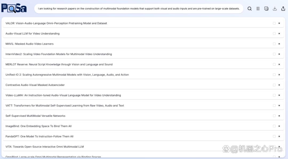
Task: Focus the research query search field
Action: 139,9
